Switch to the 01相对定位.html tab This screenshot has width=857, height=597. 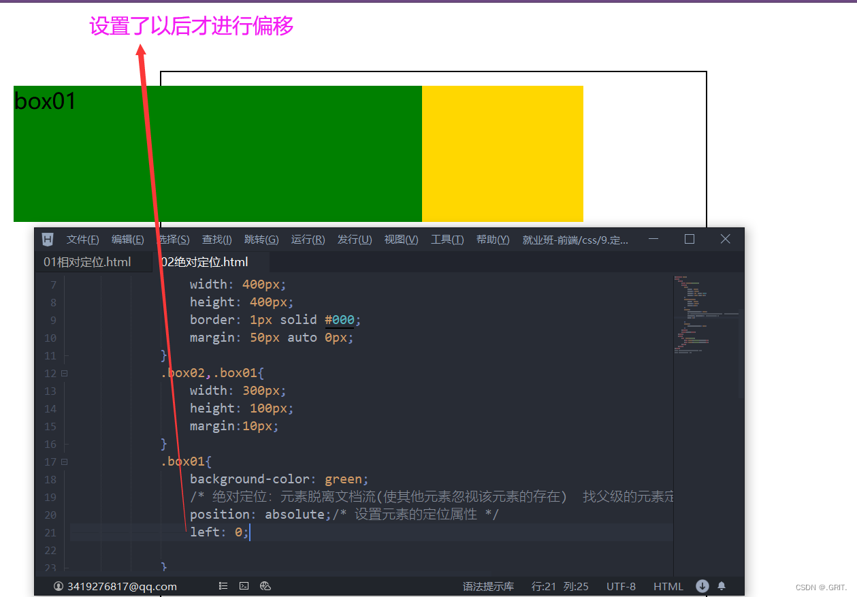(93, 262)
